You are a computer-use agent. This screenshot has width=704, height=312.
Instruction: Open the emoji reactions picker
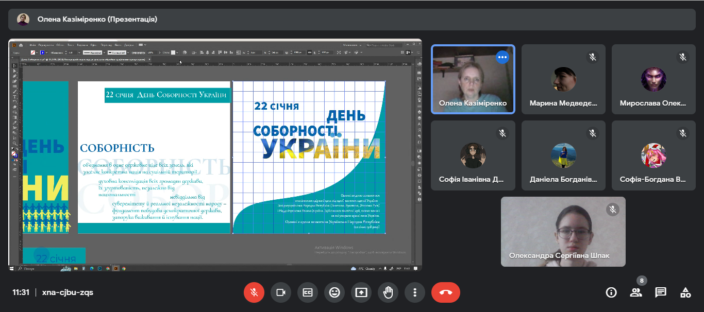click(334, 292)
